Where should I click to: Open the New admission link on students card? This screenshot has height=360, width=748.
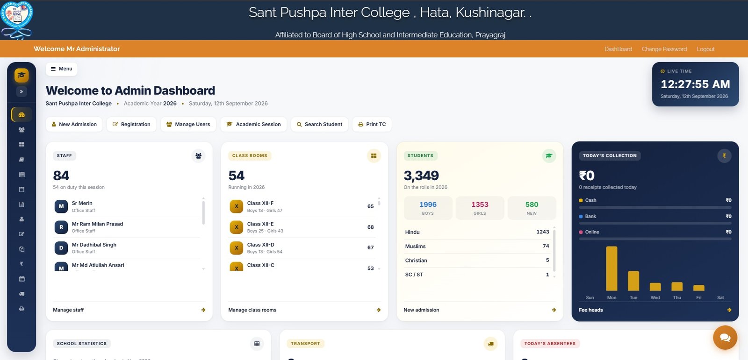tap(480, 310)
